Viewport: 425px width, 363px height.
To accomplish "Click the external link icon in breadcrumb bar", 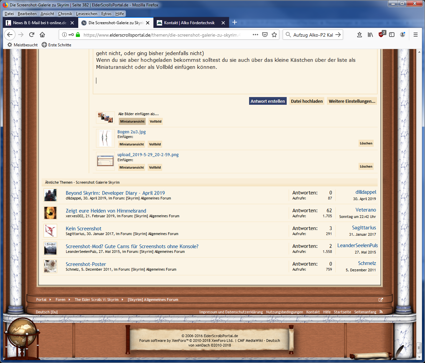I will click(381, 300).
